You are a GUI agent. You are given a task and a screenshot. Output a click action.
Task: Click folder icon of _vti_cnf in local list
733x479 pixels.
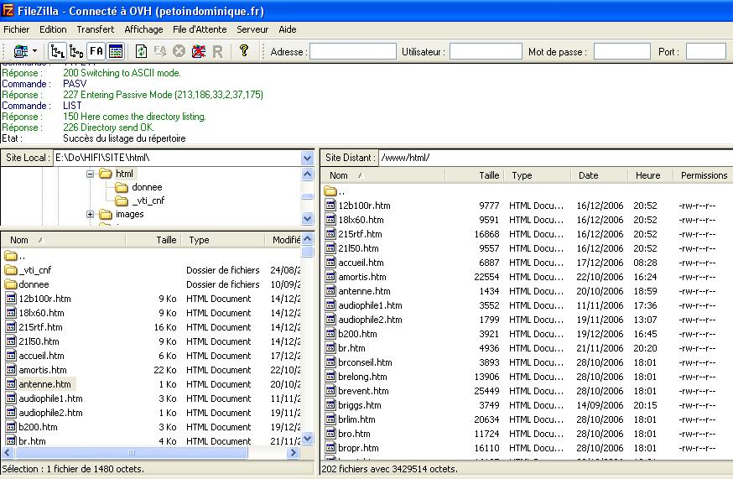click(x=11, y=270)
